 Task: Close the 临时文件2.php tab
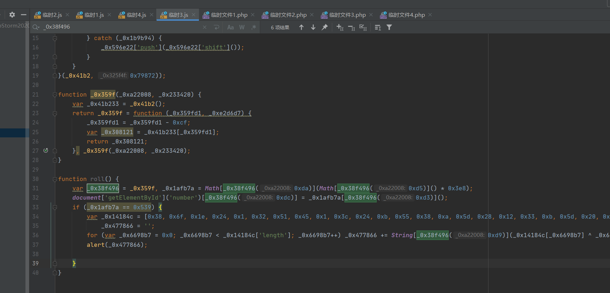312,15
